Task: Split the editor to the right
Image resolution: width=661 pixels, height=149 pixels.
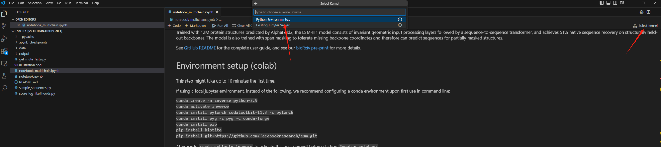Action: 648,12
